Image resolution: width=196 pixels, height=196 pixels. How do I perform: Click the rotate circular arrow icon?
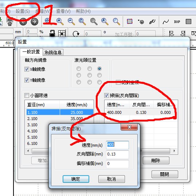click(76, 34)
